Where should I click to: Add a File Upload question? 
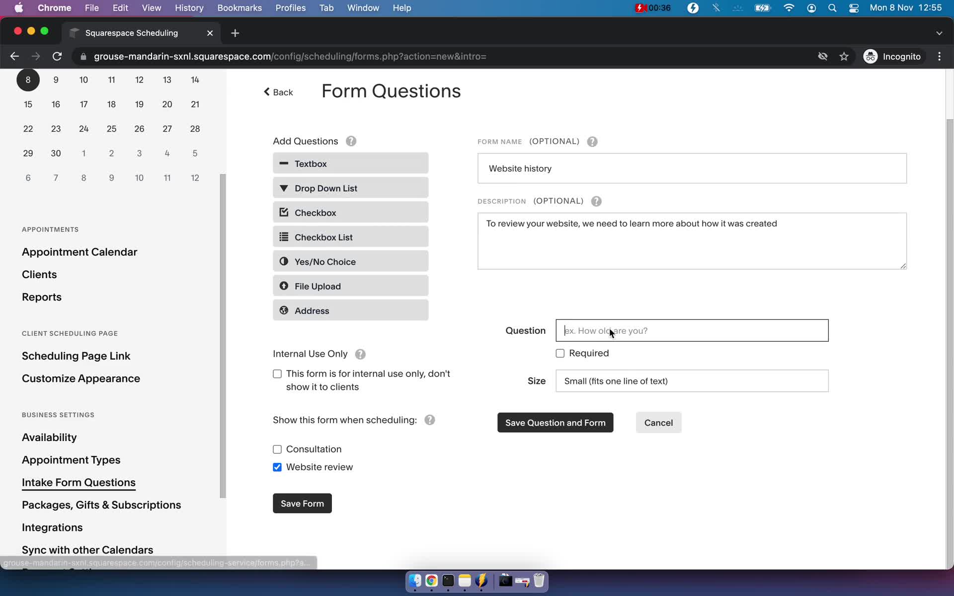pyautogui.click(x=350, y=286)
